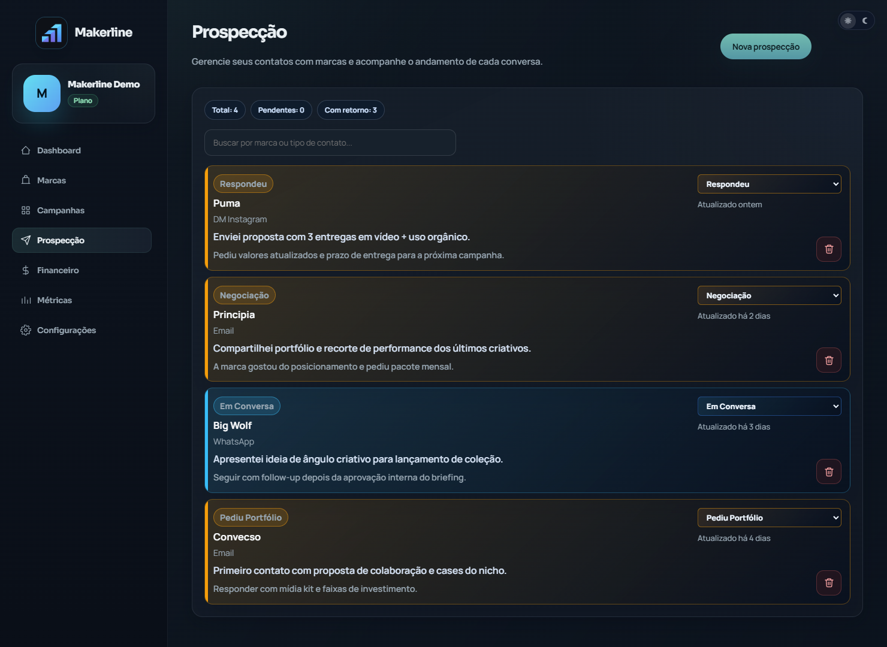Viewport: 887px width, 647px height.
Task: Click 'Atualizado há 4 dias' timestamp
Action: click(734, 539)
